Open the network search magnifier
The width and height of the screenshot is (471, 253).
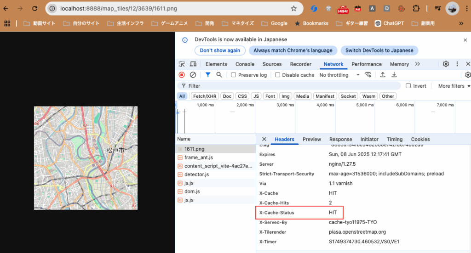pos(219,75)
